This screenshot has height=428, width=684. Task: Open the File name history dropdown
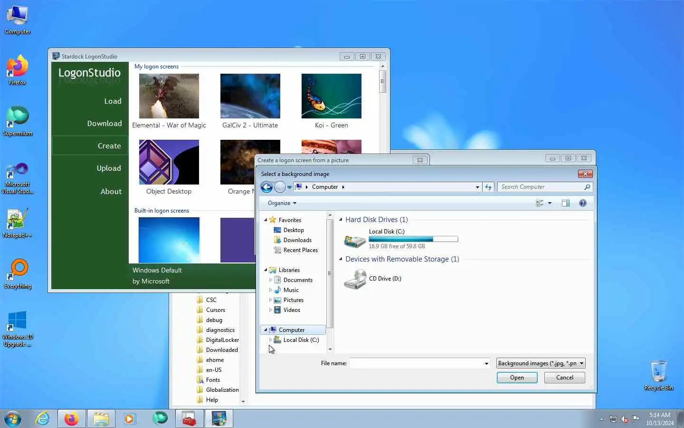pos(486,363)
